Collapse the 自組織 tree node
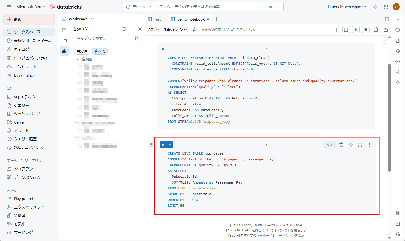This screenshot has height=241, width=405. pyautogui.click(x=77, y=59)
